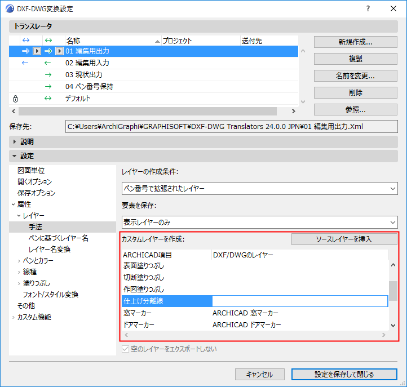Click DXF/DWG layer field for 仕上げ分離線
This screenshot has height=387, width=407.
click(300, 301)
